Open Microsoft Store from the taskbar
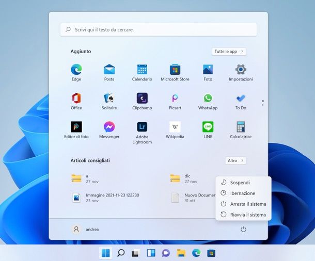Image resolution: width=315 pixels, height=261 pixels. [x=211, y=253]
